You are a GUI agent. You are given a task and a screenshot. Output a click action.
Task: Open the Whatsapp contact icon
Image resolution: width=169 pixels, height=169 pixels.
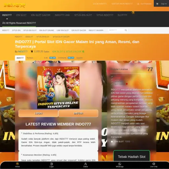point(119,164)
